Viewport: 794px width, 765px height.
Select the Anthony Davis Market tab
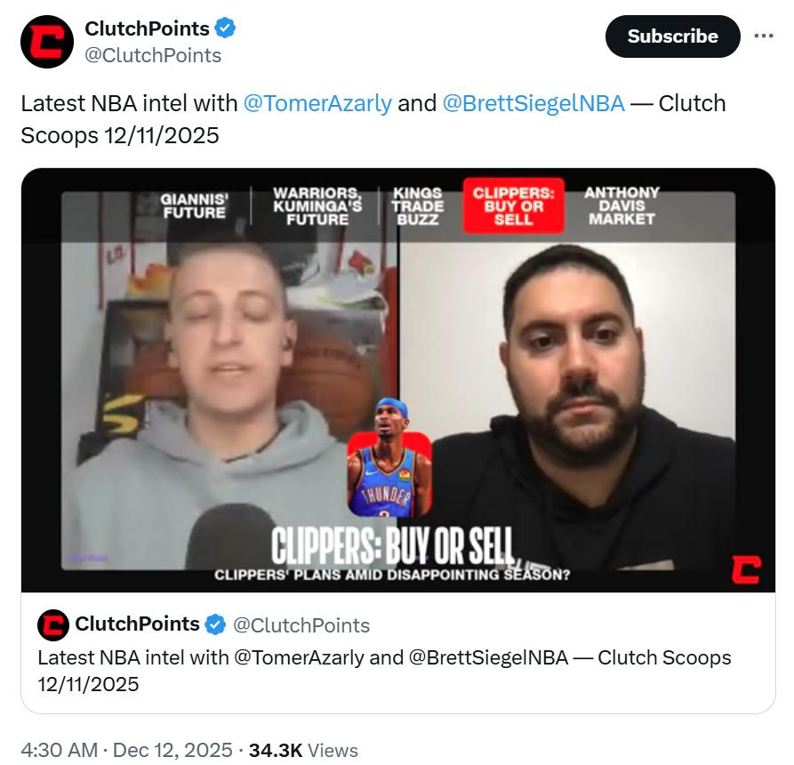point(622,205)
